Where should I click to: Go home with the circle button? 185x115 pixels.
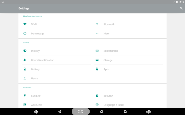coord(102,111)
